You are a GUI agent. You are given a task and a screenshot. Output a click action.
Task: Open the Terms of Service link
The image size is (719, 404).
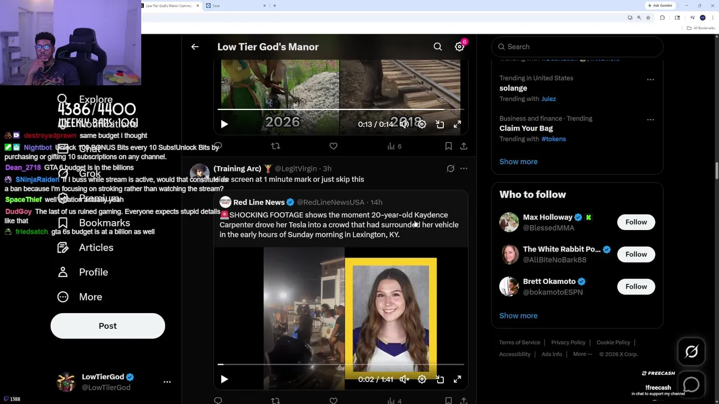point(520,342)
